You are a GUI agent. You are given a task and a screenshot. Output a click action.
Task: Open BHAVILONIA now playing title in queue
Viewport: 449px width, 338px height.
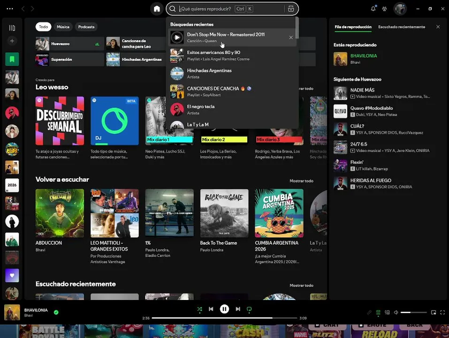click(x=364, y=56)
